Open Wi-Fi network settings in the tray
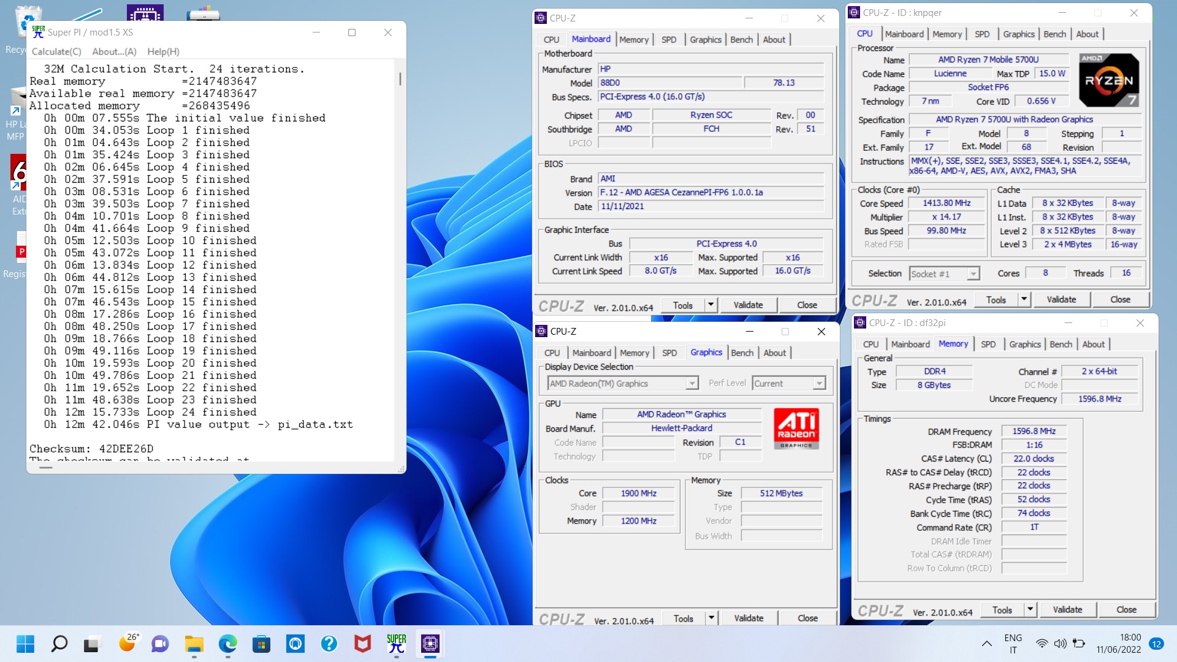 pos(1042,644)
